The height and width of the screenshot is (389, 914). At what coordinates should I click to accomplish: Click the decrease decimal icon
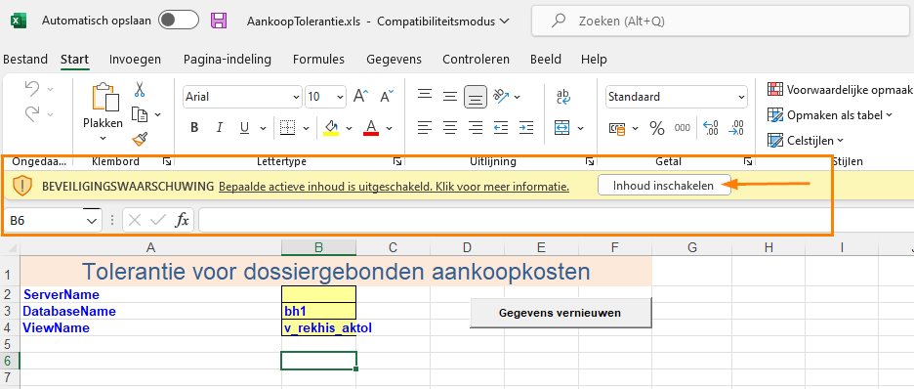pos(737,128)
